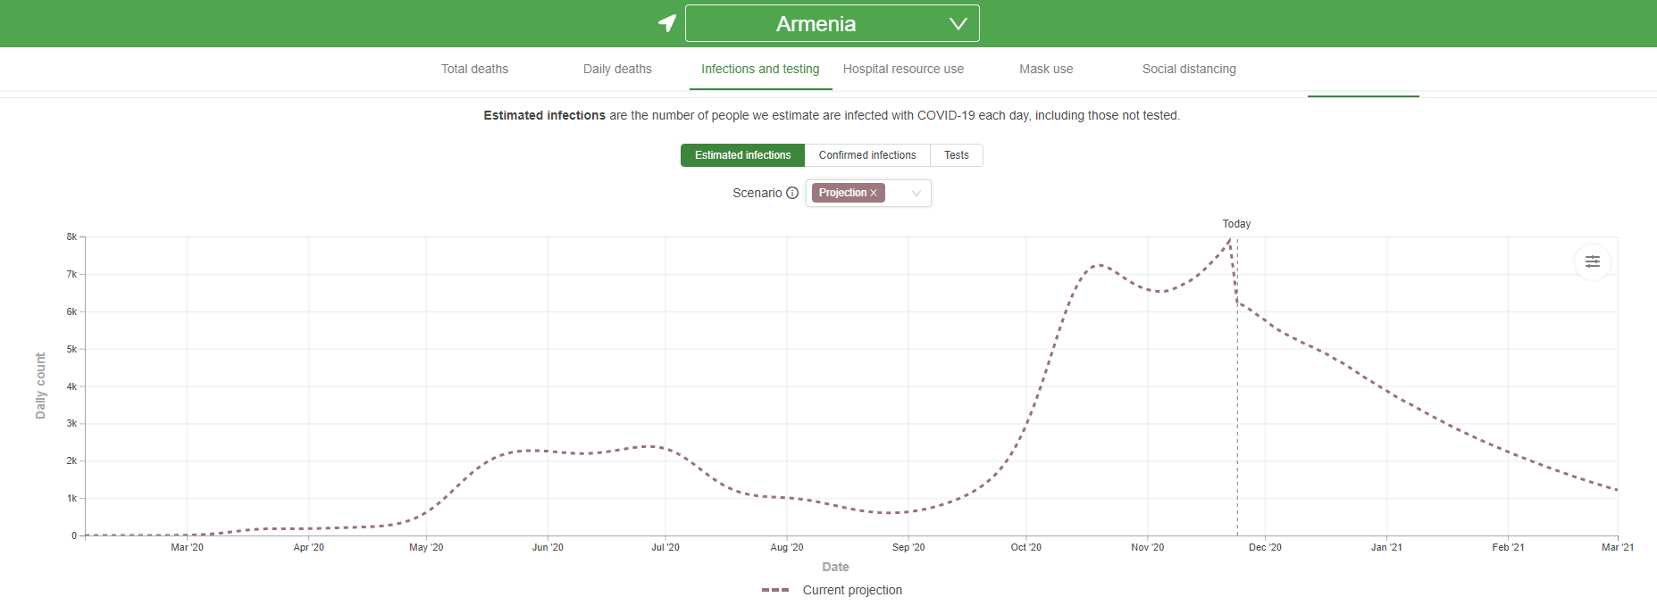The height and width of the screenshot is (614, 1657).
Task: Open the Daily deaths tab
Action: point(617,69)
